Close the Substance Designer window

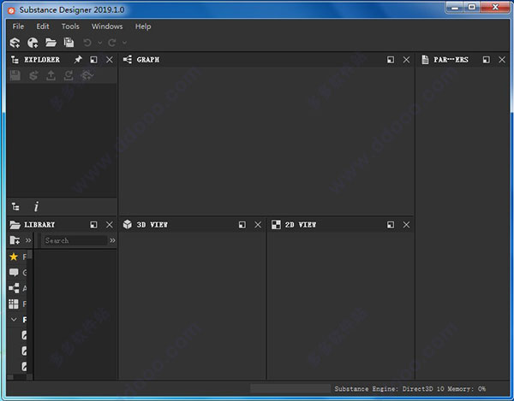(x=495, y=7)
